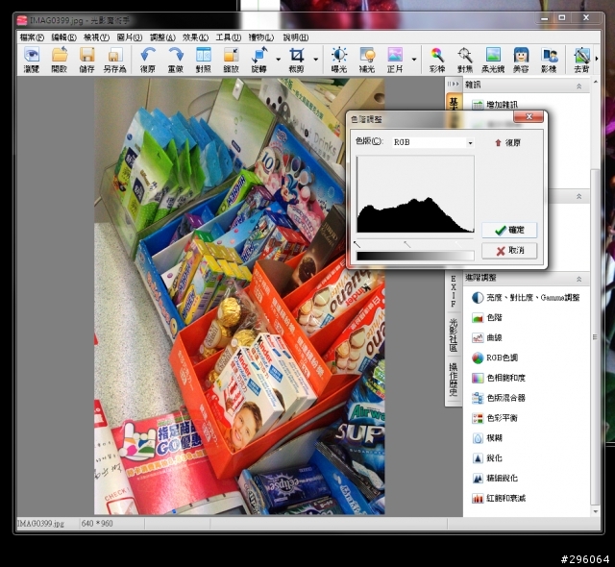Open 色相飽和度 hue saturation

click(x=498, y=378)
